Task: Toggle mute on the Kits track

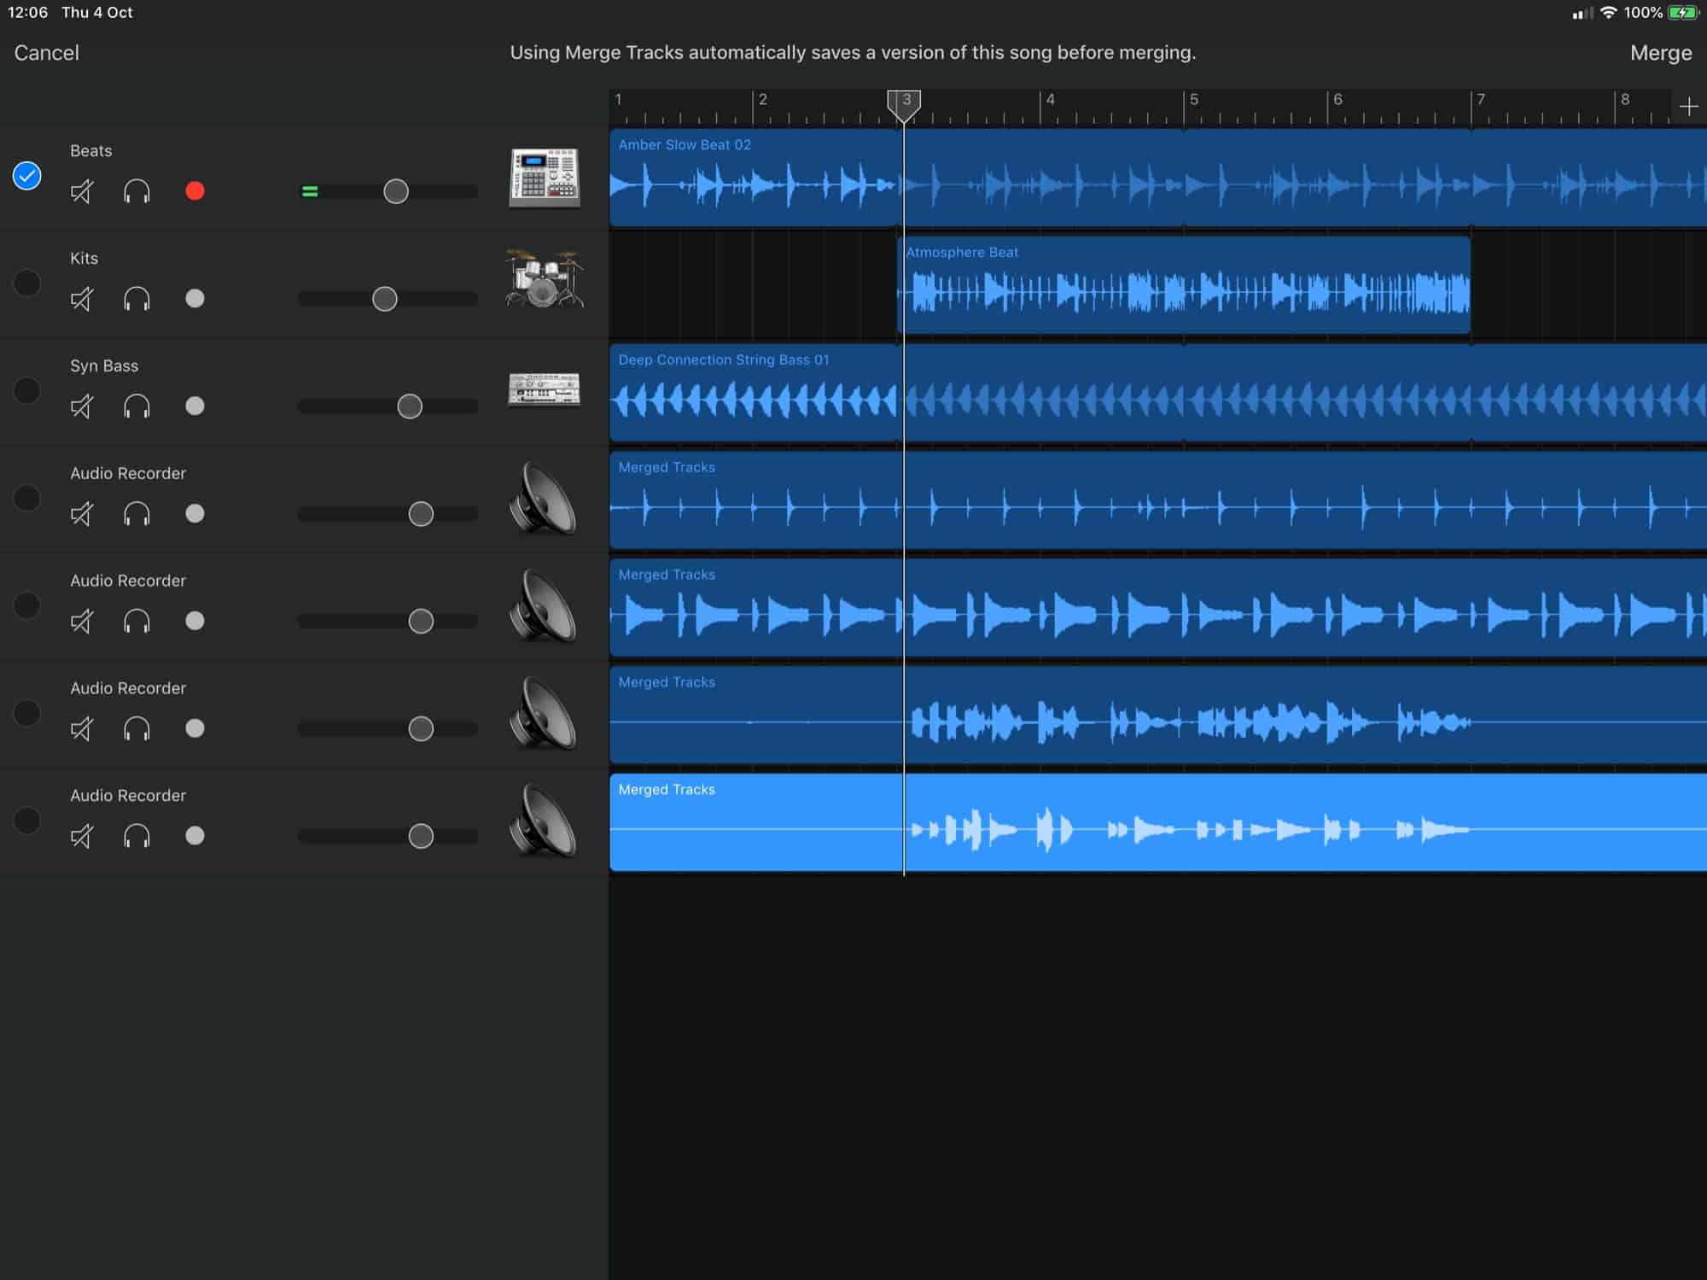Action: coord(82,299)
